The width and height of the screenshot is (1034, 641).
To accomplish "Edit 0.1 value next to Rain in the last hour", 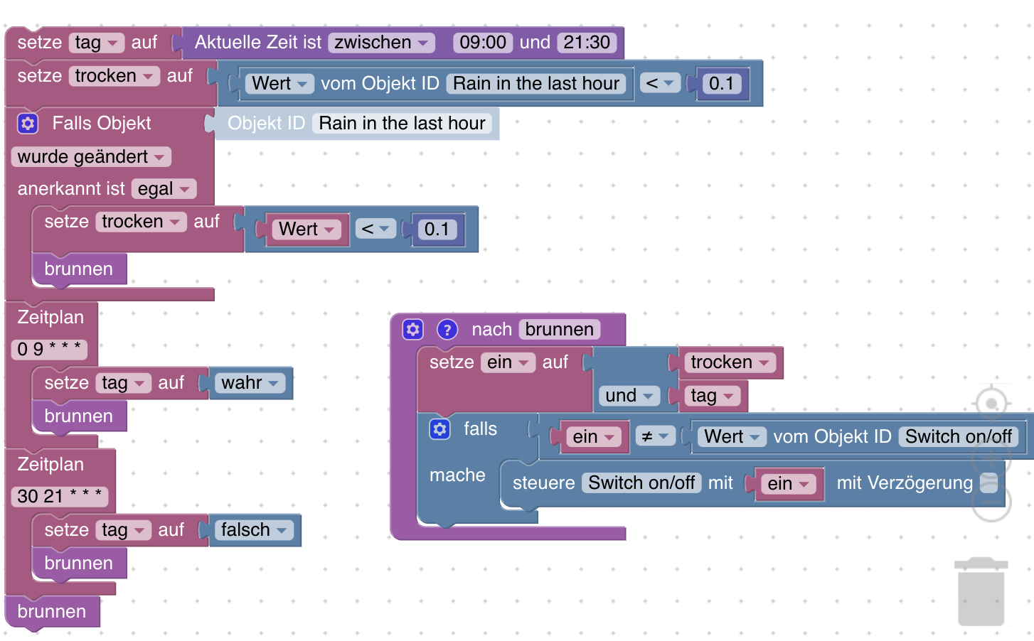I will [x=721, y=84].
